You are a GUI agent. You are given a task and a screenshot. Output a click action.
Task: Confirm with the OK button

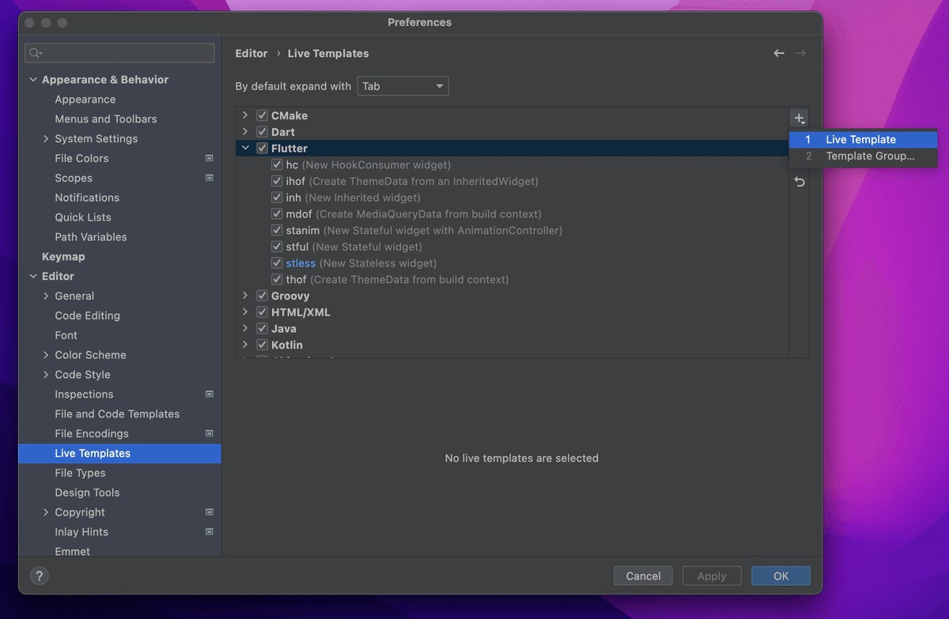click(781, 576)
